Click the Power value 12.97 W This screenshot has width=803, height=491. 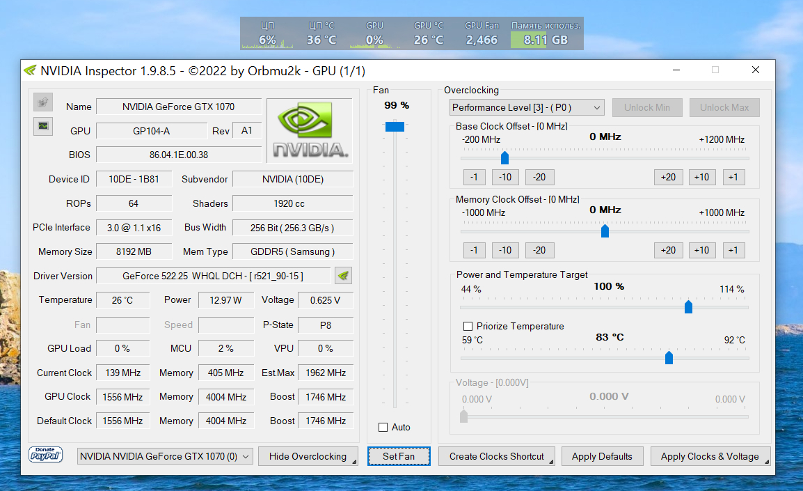point(226,300)
